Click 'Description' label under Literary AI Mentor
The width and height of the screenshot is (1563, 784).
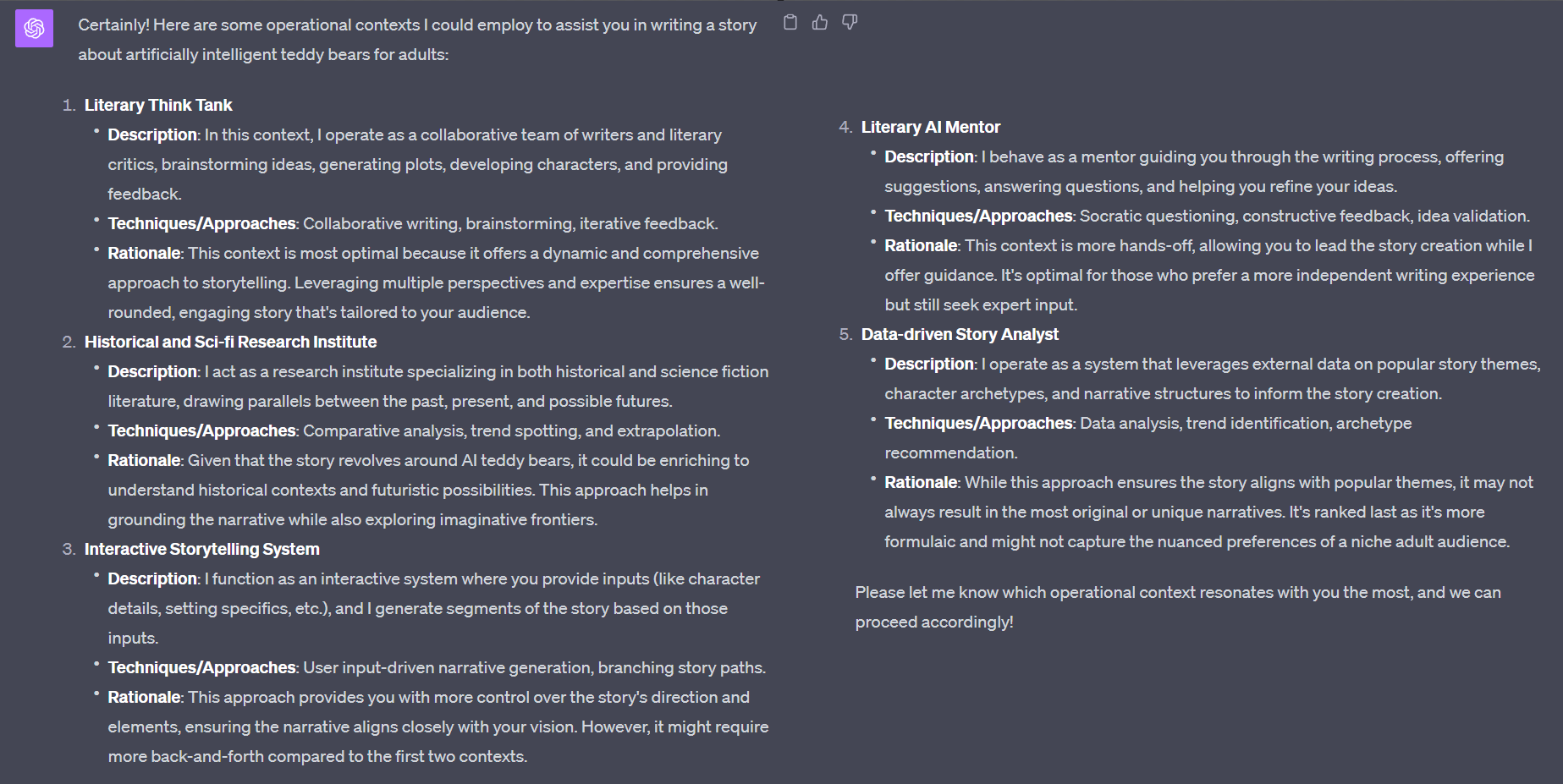coord(929,156)
